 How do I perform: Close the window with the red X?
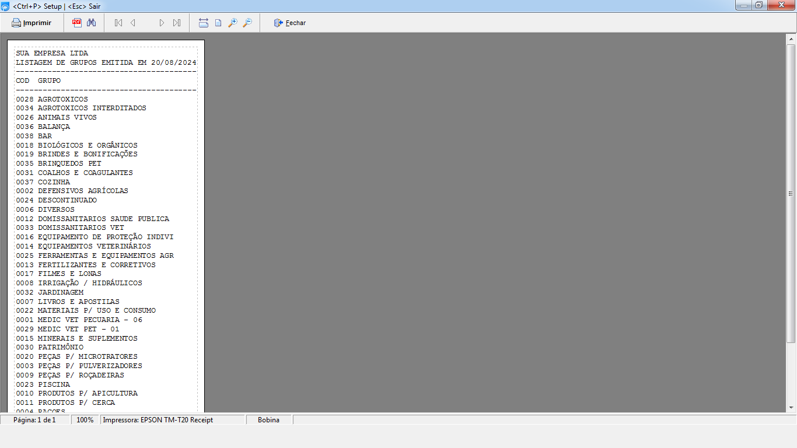pos(781,5)
